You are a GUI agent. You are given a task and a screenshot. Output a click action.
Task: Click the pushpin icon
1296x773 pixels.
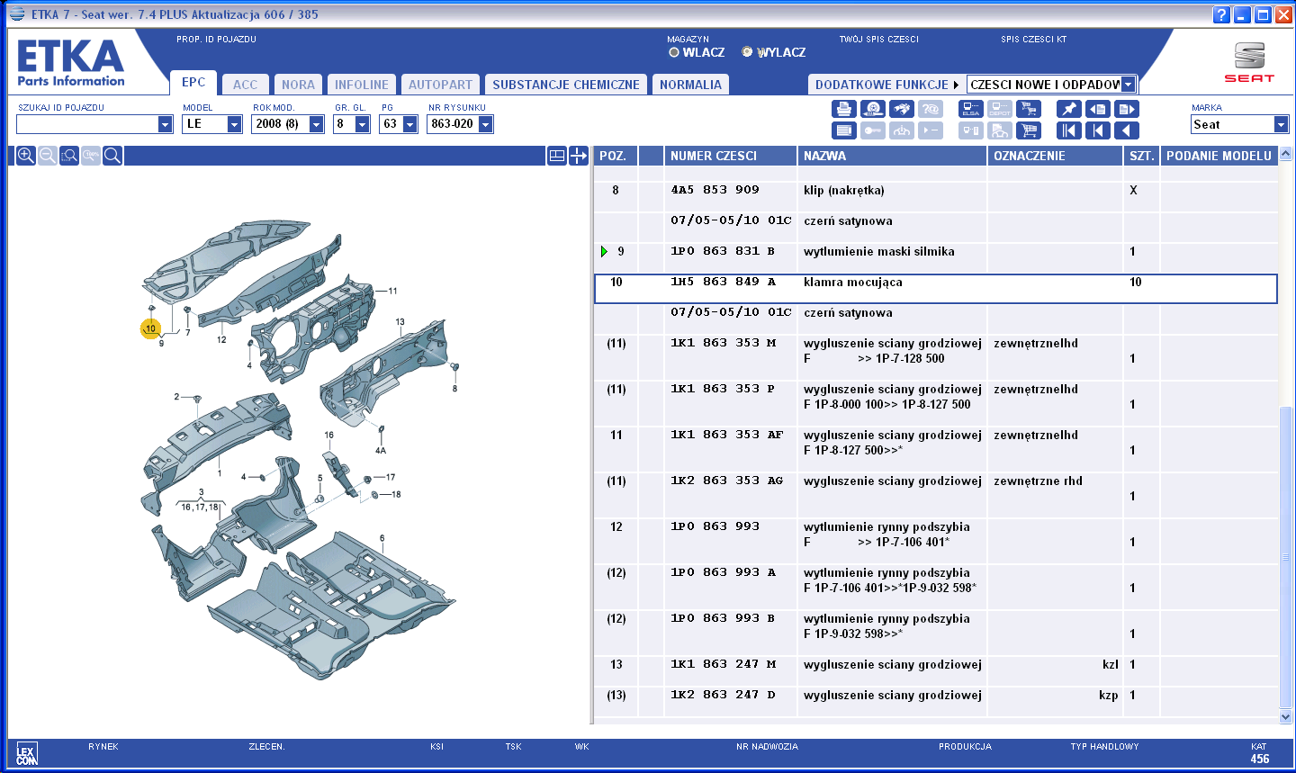coord(1068,109)
